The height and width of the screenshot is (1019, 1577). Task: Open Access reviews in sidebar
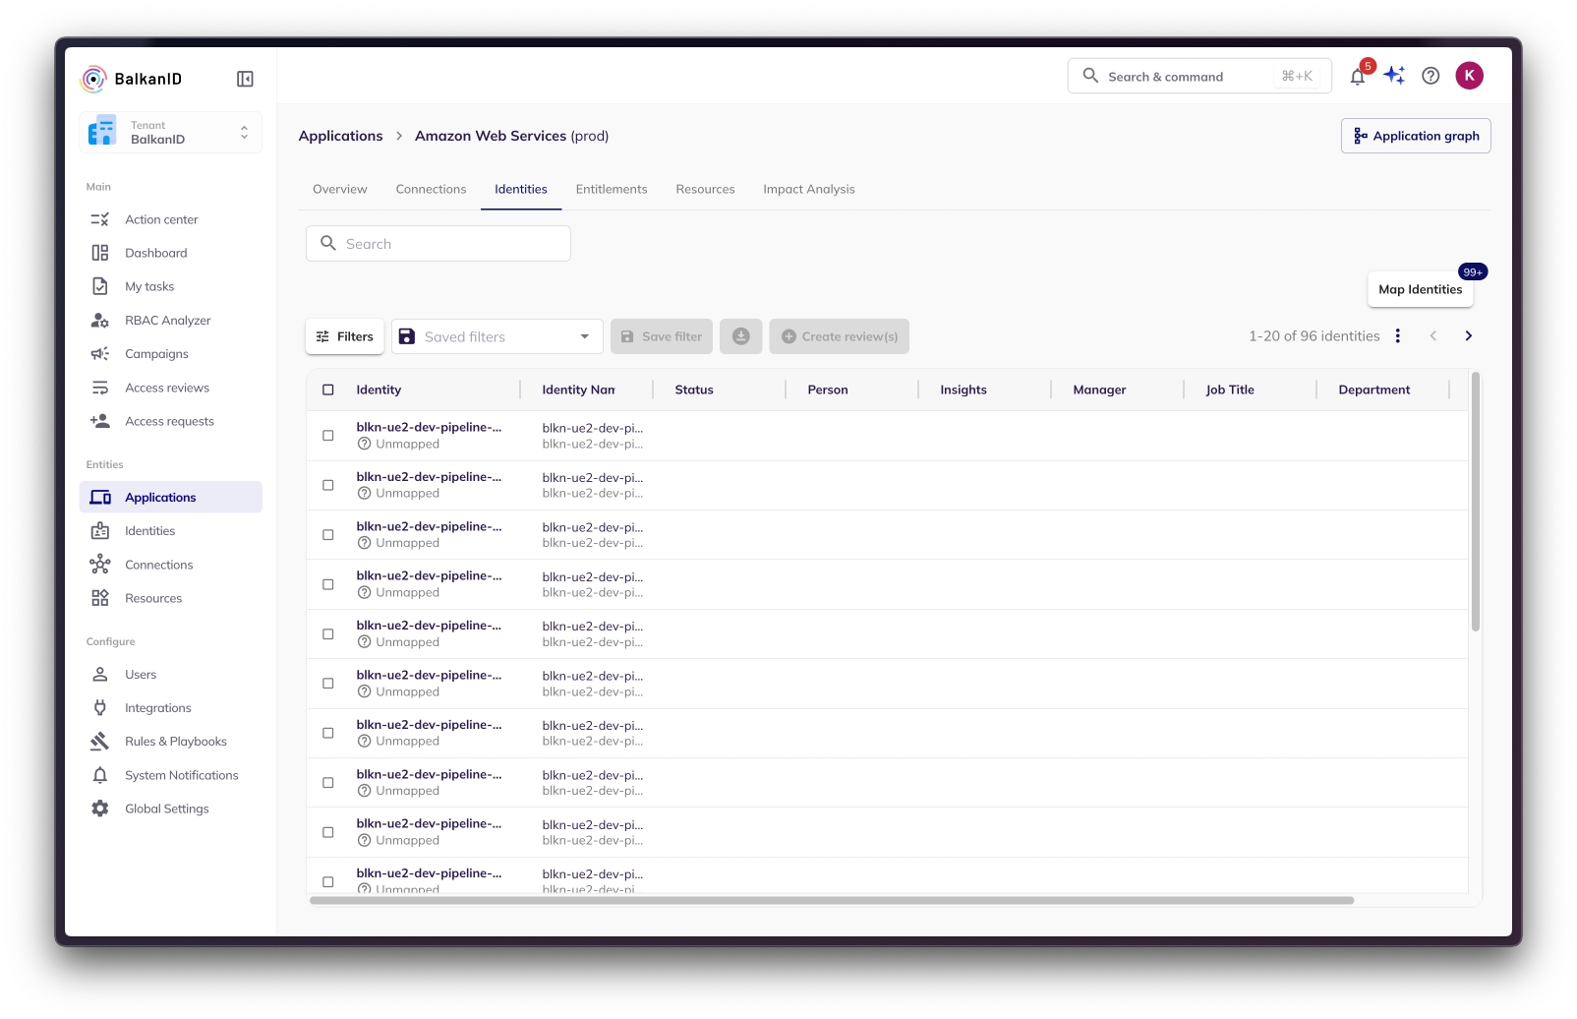pyautogui.click(x=170, y=388)
